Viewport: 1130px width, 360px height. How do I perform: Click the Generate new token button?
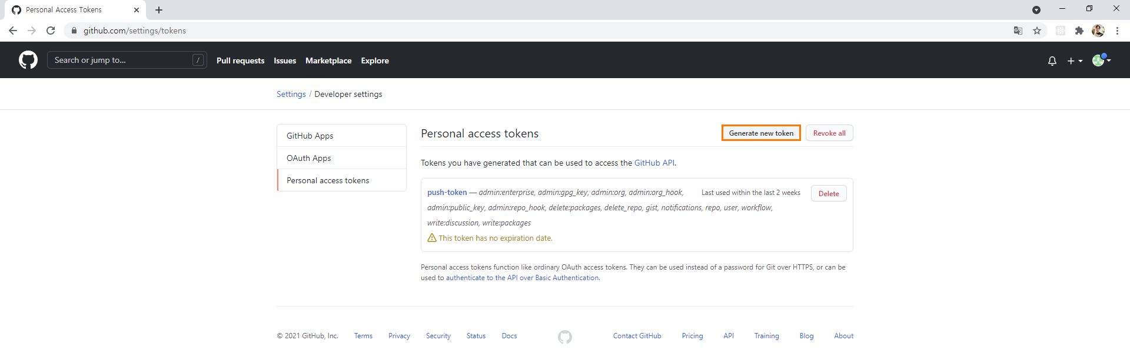tap(761, 133)
